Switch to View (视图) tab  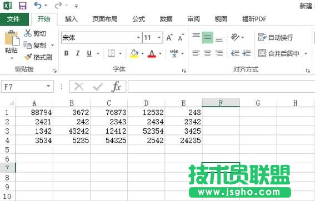221,19
